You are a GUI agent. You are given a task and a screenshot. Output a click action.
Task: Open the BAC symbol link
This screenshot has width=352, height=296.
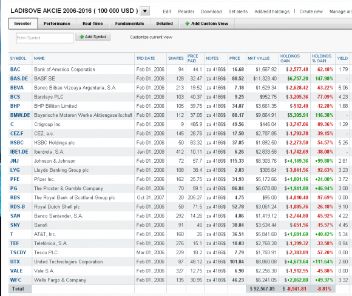tap(15, 70)
